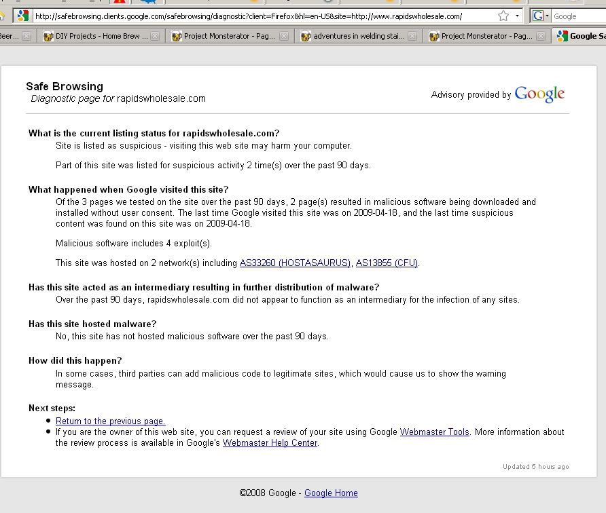Click 'Malicious software includes 4 exploit(s).' text

134,243
